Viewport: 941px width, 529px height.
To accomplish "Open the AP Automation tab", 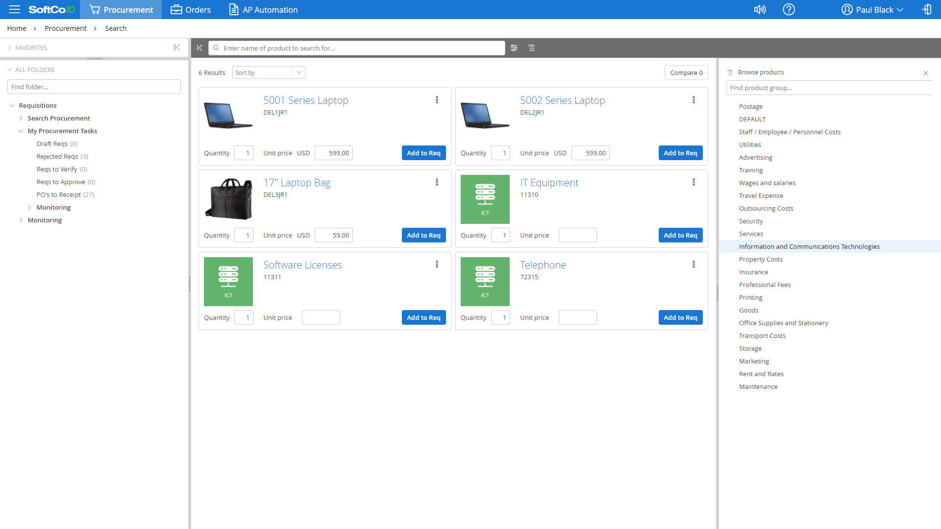I will pos(263,10).
